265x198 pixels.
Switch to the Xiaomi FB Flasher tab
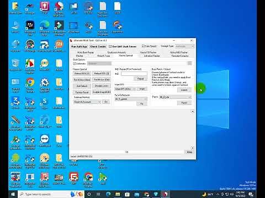click(148, 52)
